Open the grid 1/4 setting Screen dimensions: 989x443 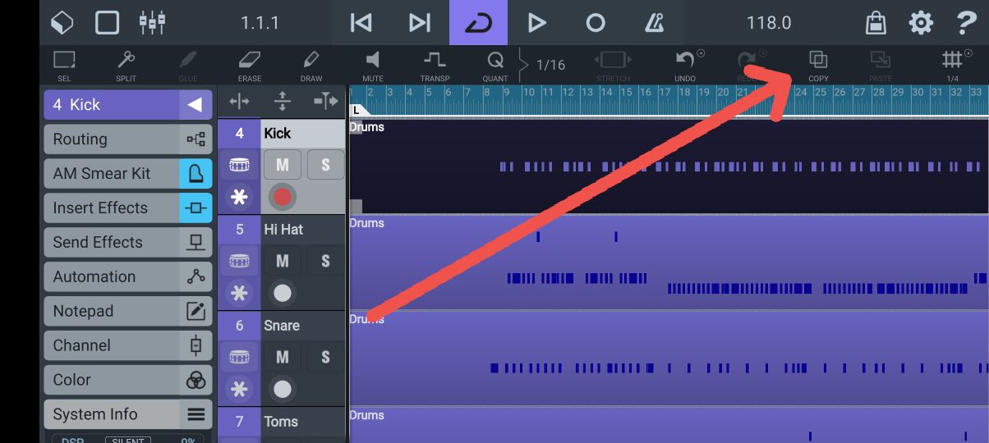tap(952, 65)
